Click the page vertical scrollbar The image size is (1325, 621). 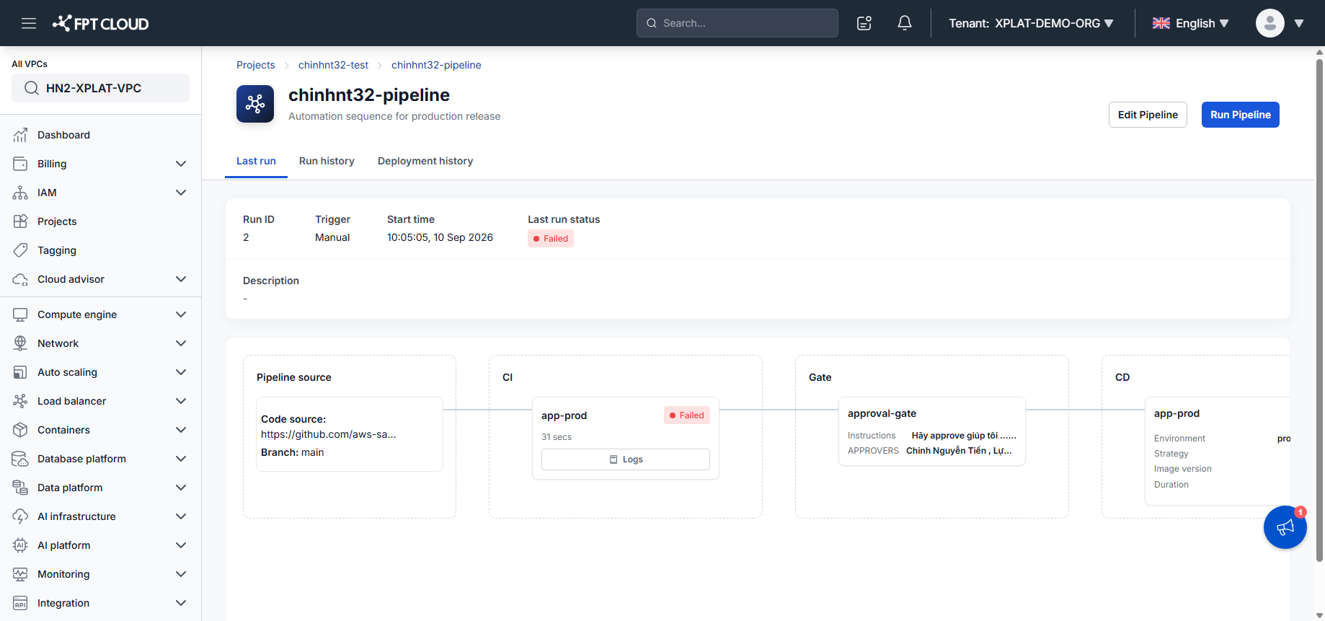pyautogui.click(x=1319, y=310)
